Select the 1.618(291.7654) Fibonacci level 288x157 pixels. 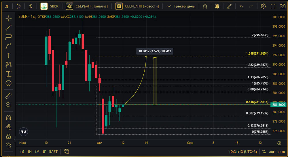[257, 53]
